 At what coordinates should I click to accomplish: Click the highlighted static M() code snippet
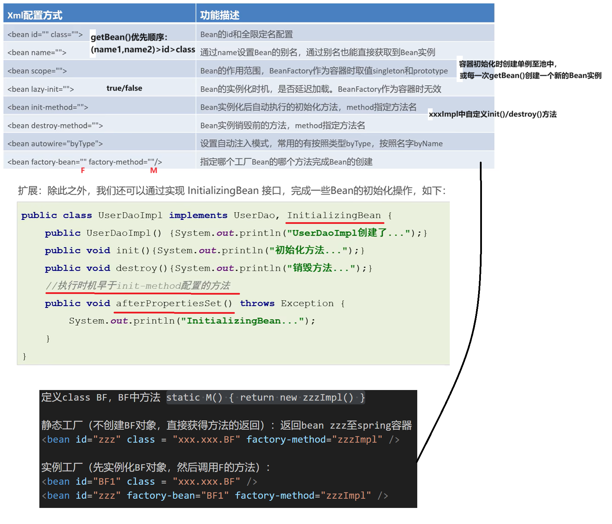tap(266, 397)
